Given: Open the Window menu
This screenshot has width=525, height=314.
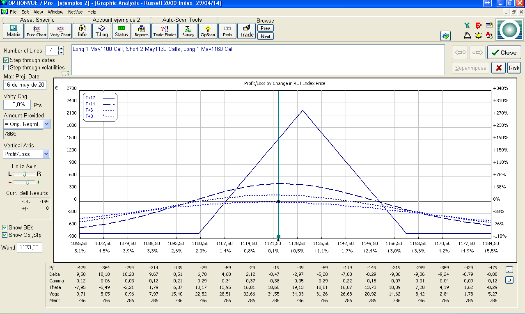Looking at the screenshot, I should pos(55,12).
